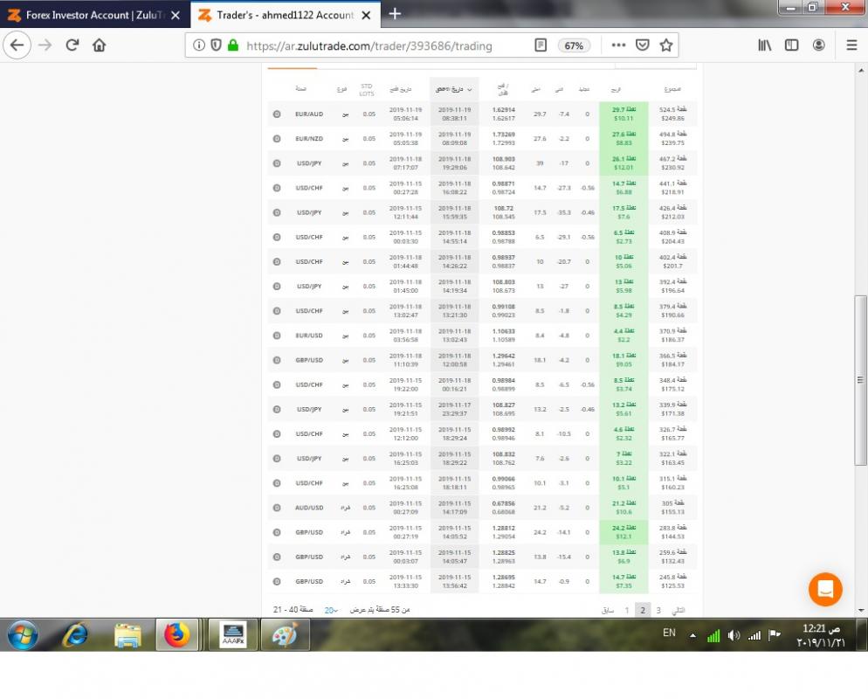Click the EUR/USD currency pair cell
The width and height of the screenshot is (868, 699).
click(309, 336)
